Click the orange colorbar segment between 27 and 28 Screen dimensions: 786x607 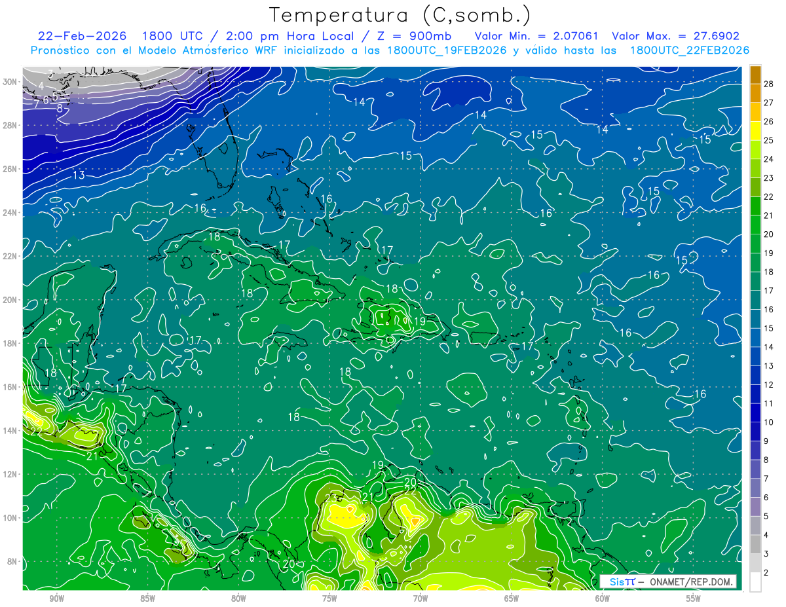click(755, 93)
